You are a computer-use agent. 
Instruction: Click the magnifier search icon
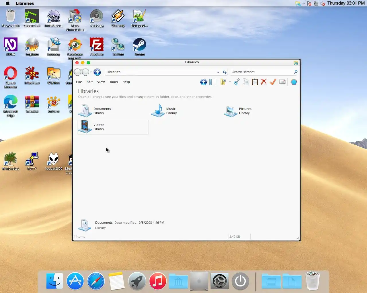296,72
